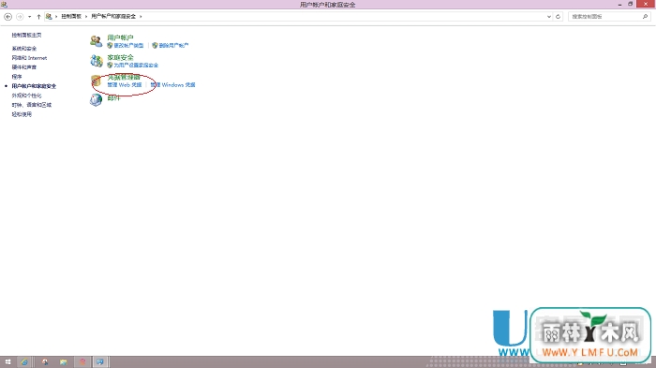Open the Mail icon

97,99
